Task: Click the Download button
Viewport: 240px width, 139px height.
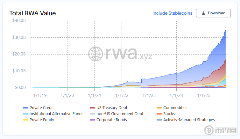Action: pyautogui.click(x=213, y=13)
